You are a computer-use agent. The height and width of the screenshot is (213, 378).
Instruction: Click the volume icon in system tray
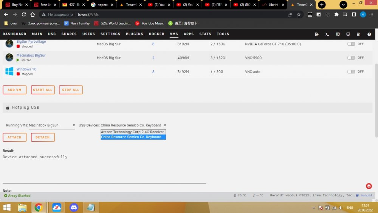tap(341, 208)
